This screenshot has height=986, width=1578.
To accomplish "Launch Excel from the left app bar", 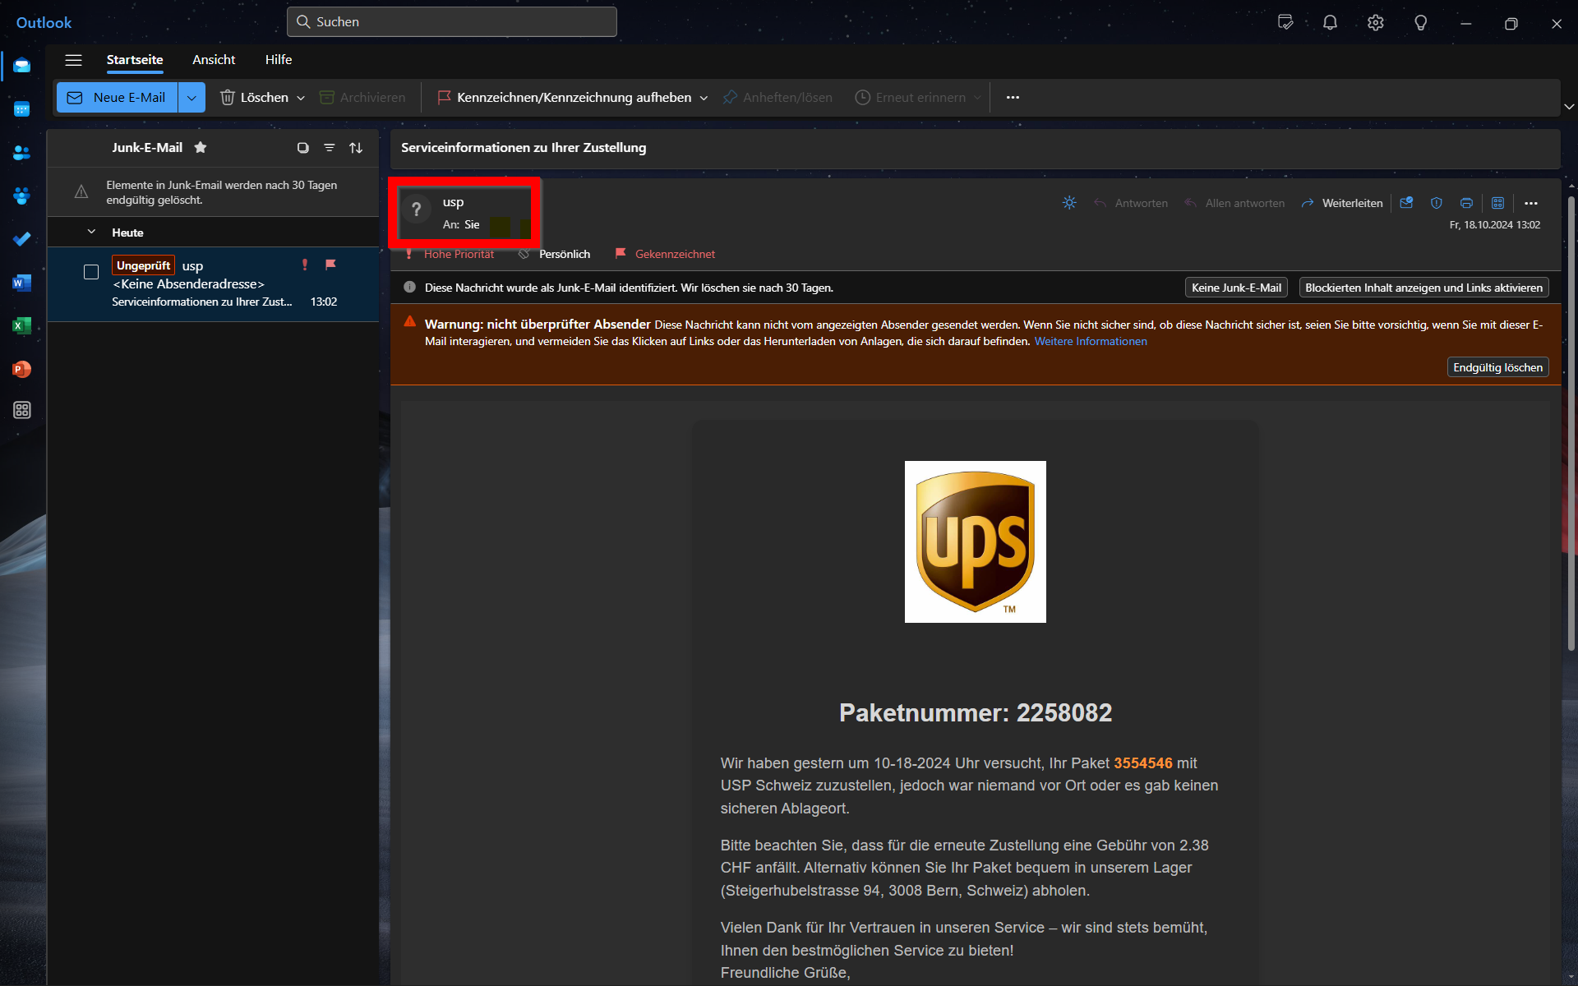I will pyautogui.click(x=22, y=326).
